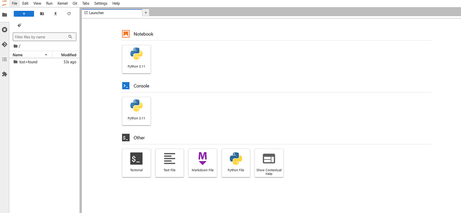Launch a Python 3.11 Notebook
The height and width of the screenshot is (213, 461).
coord(136,59)
